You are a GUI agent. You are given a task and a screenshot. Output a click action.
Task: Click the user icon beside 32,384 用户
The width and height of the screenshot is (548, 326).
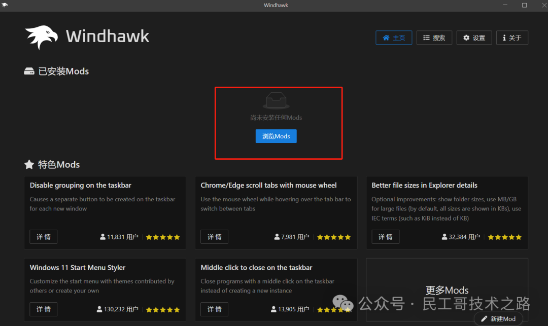coord(444,237)
